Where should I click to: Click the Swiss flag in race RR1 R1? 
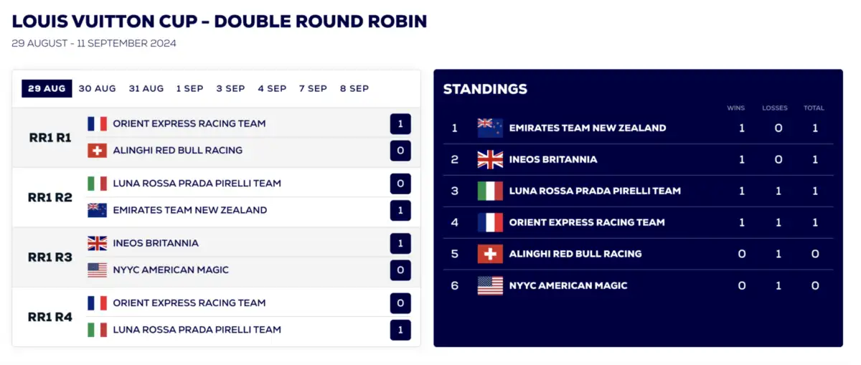97,151
